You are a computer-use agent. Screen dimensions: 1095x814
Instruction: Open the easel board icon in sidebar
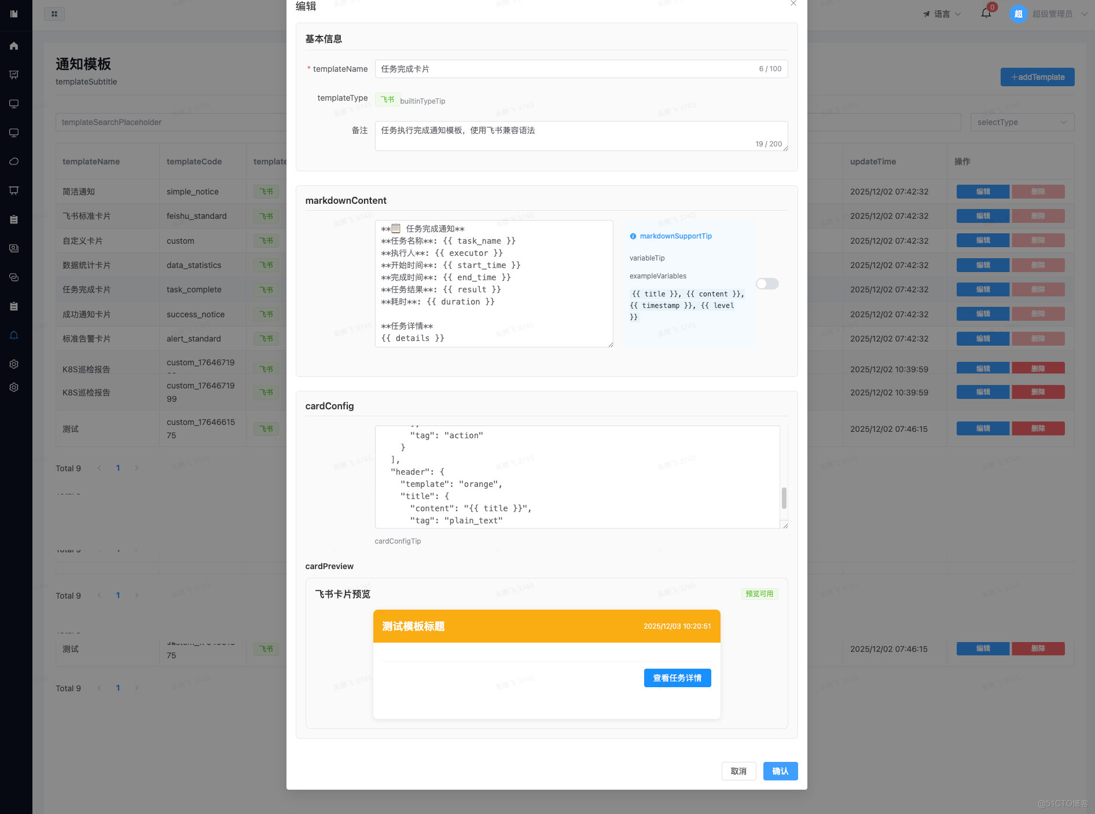tap(14, 190)
